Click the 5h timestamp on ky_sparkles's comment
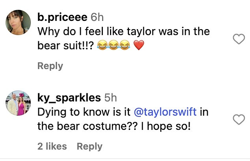250x161 pixels. point(111,98)
